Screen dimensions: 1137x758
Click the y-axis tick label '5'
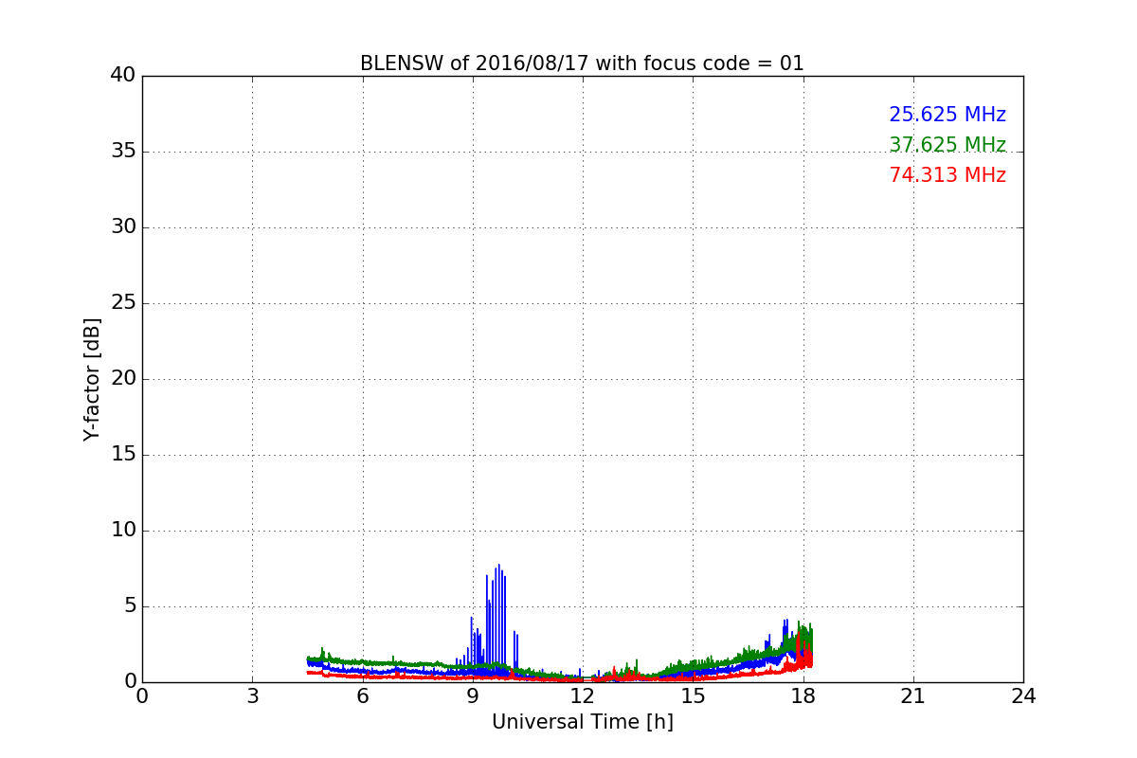click(x=130, y=606)
